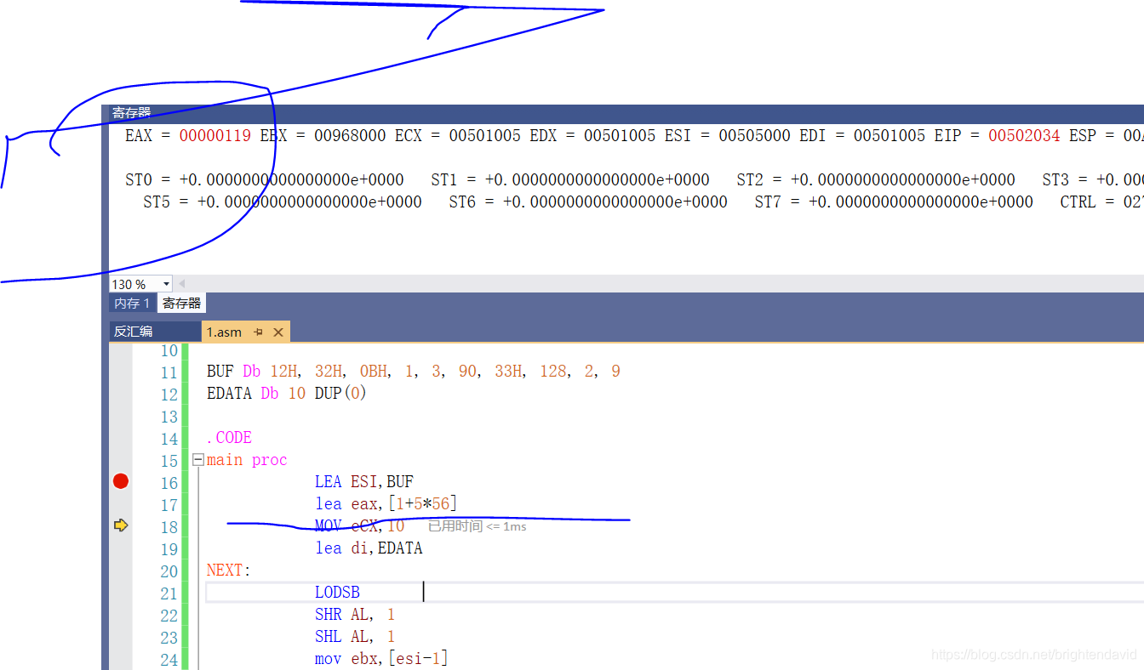The height and width of the screenshot is (670, 1144).
Task: Click the yellow current-statement arrow on line 18
Action: coord(121,526)
